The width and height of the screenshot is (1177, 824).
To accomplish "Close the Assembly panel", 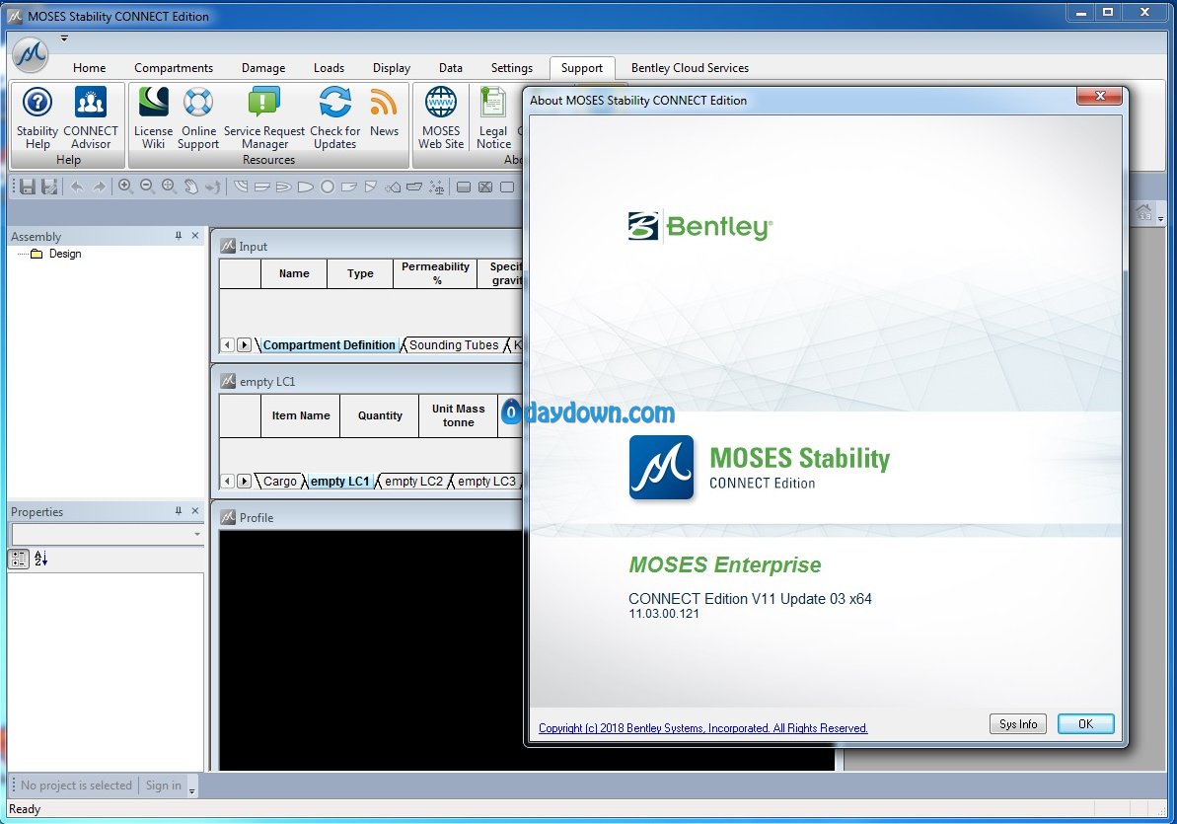I will (195, 236).
